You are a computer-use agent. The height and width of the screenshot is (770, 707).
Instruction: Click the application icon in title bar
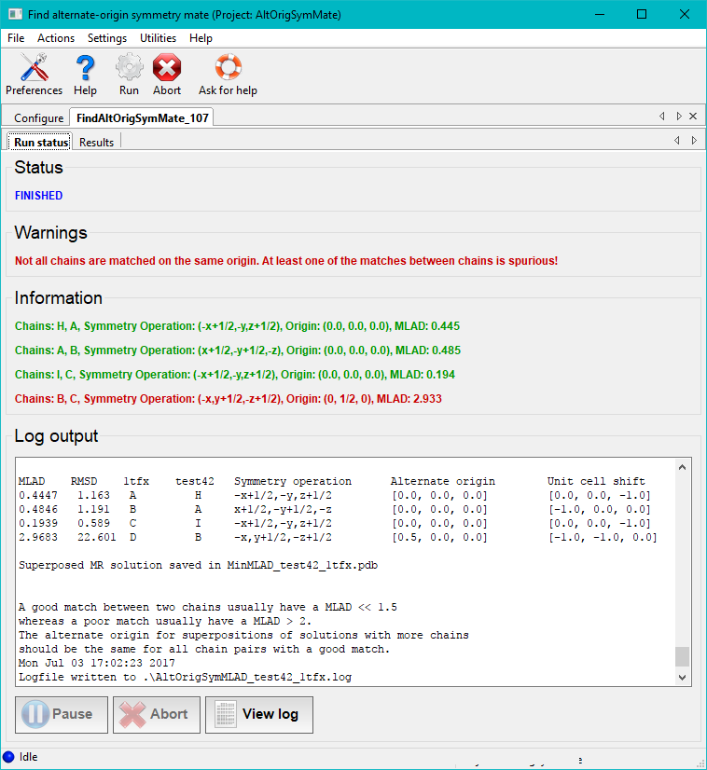15,15
